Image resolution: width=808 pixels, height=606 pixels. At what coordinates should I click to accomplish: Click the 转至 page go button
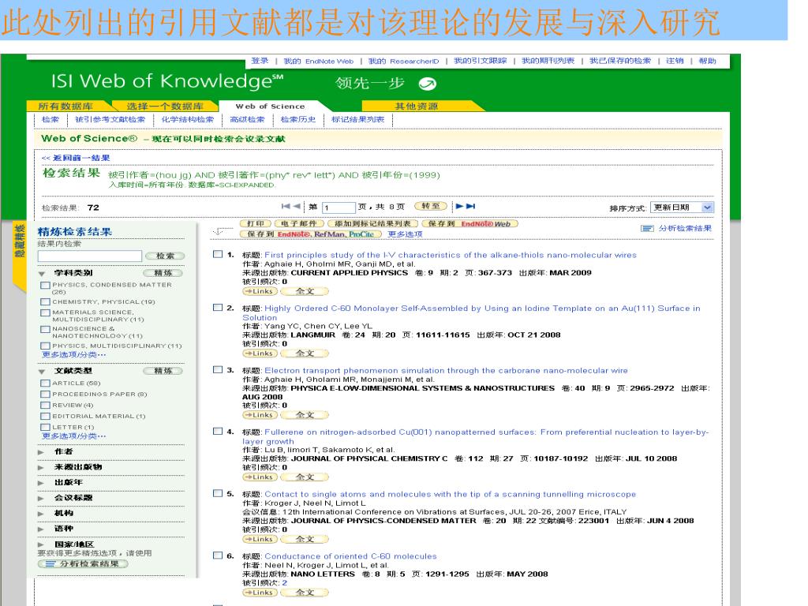(x=431, y=206)
